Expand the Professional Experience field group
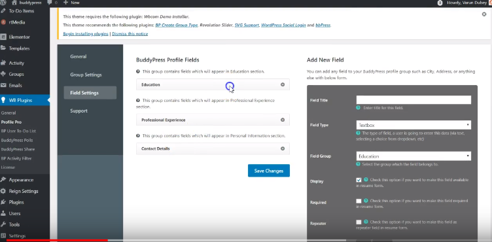The height and width of the screenshot is (242, 492). [213, 120]
